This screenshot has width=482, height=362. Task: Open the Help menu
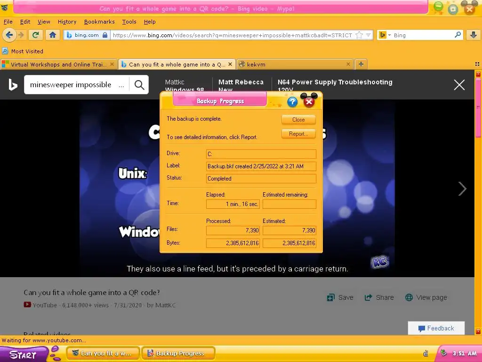click(150, 22)
